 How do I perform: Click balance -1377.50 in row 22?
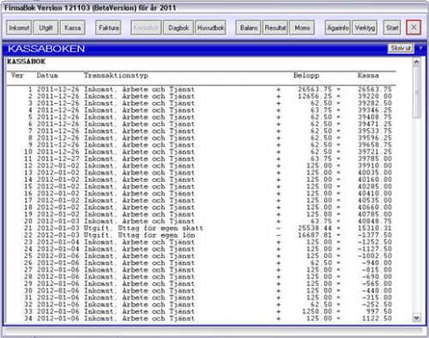[375, 235]
